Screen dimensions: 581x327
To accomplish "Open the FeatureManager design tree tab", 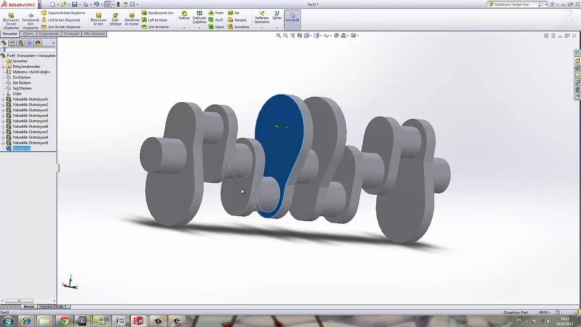I will coord(4,43).
